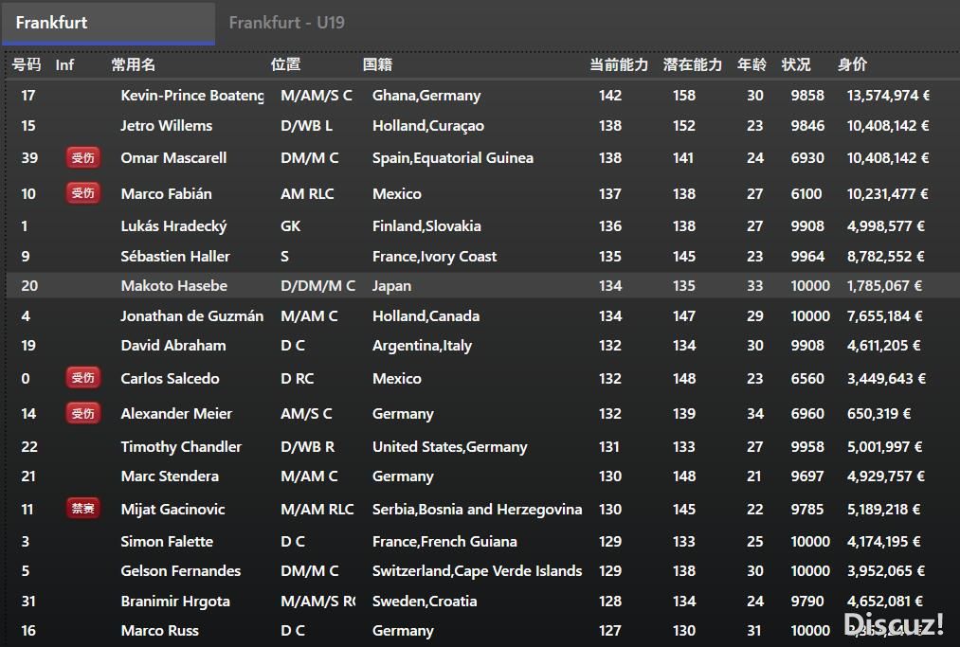This screenshot has height=647, width=960.
Task: Click the 受伤 badge for Omar Mascarell
Action: tap(82, 158)
